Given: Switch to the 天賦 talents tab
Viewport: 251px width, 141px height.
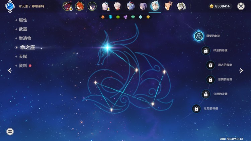Looking at the screenshot, I should coord(23,56).
